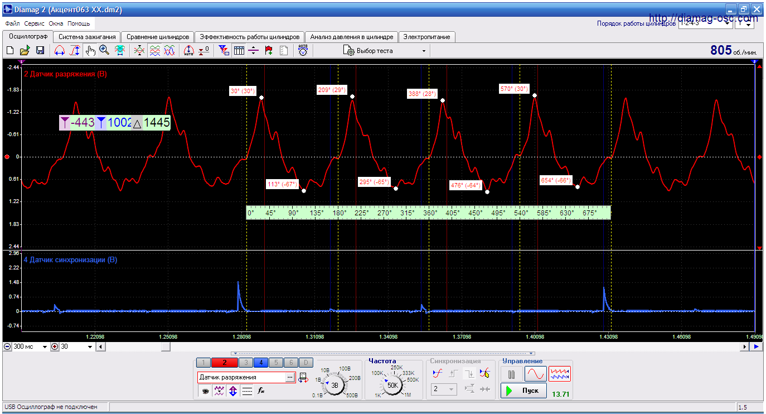The image size is (766, 414).
Task: Click the auto scale toolbar icon
Action: [188, 51]
